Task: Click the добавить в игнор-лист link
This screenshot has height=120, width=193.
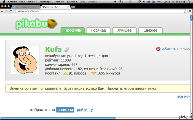Action: click(x=176, y=49)
